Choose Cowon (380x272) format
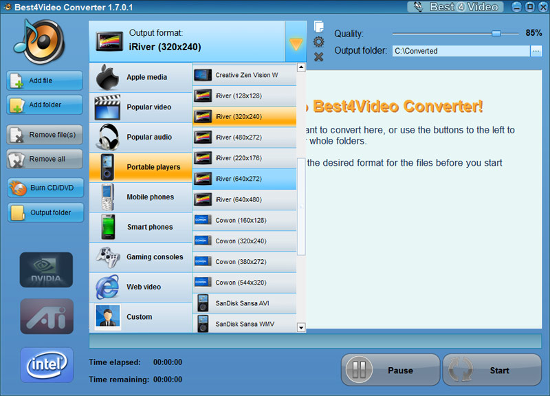 (x=245, y=262)
